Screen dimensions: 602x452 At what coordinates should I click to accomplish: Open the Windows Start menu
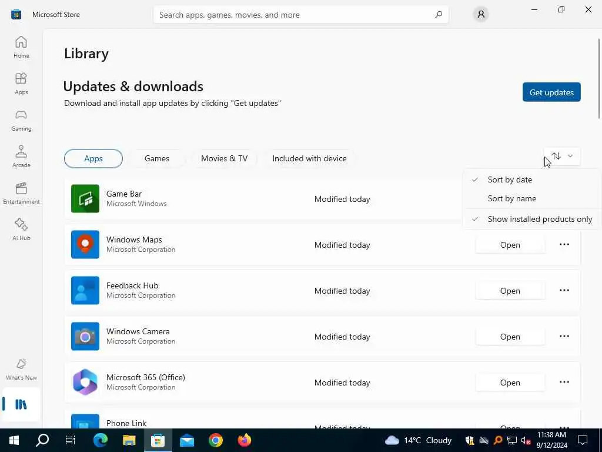(x=14, y=440)
